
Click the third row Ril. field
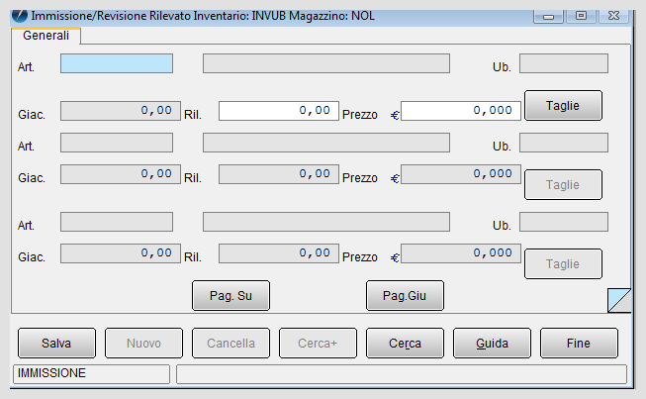coord(279,253)
